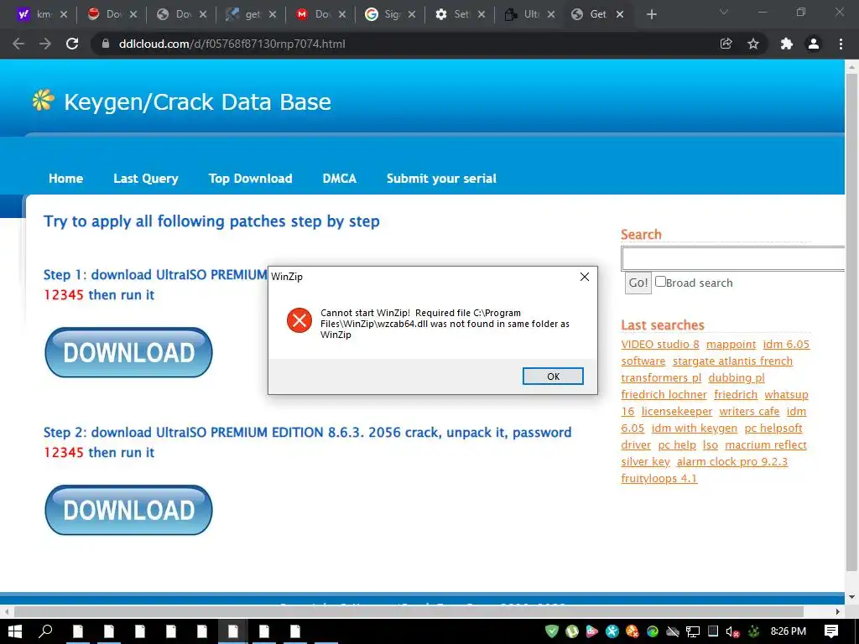Click the WinZip error dialog's close X
The image size is (859, 644).
coord(585,277)
